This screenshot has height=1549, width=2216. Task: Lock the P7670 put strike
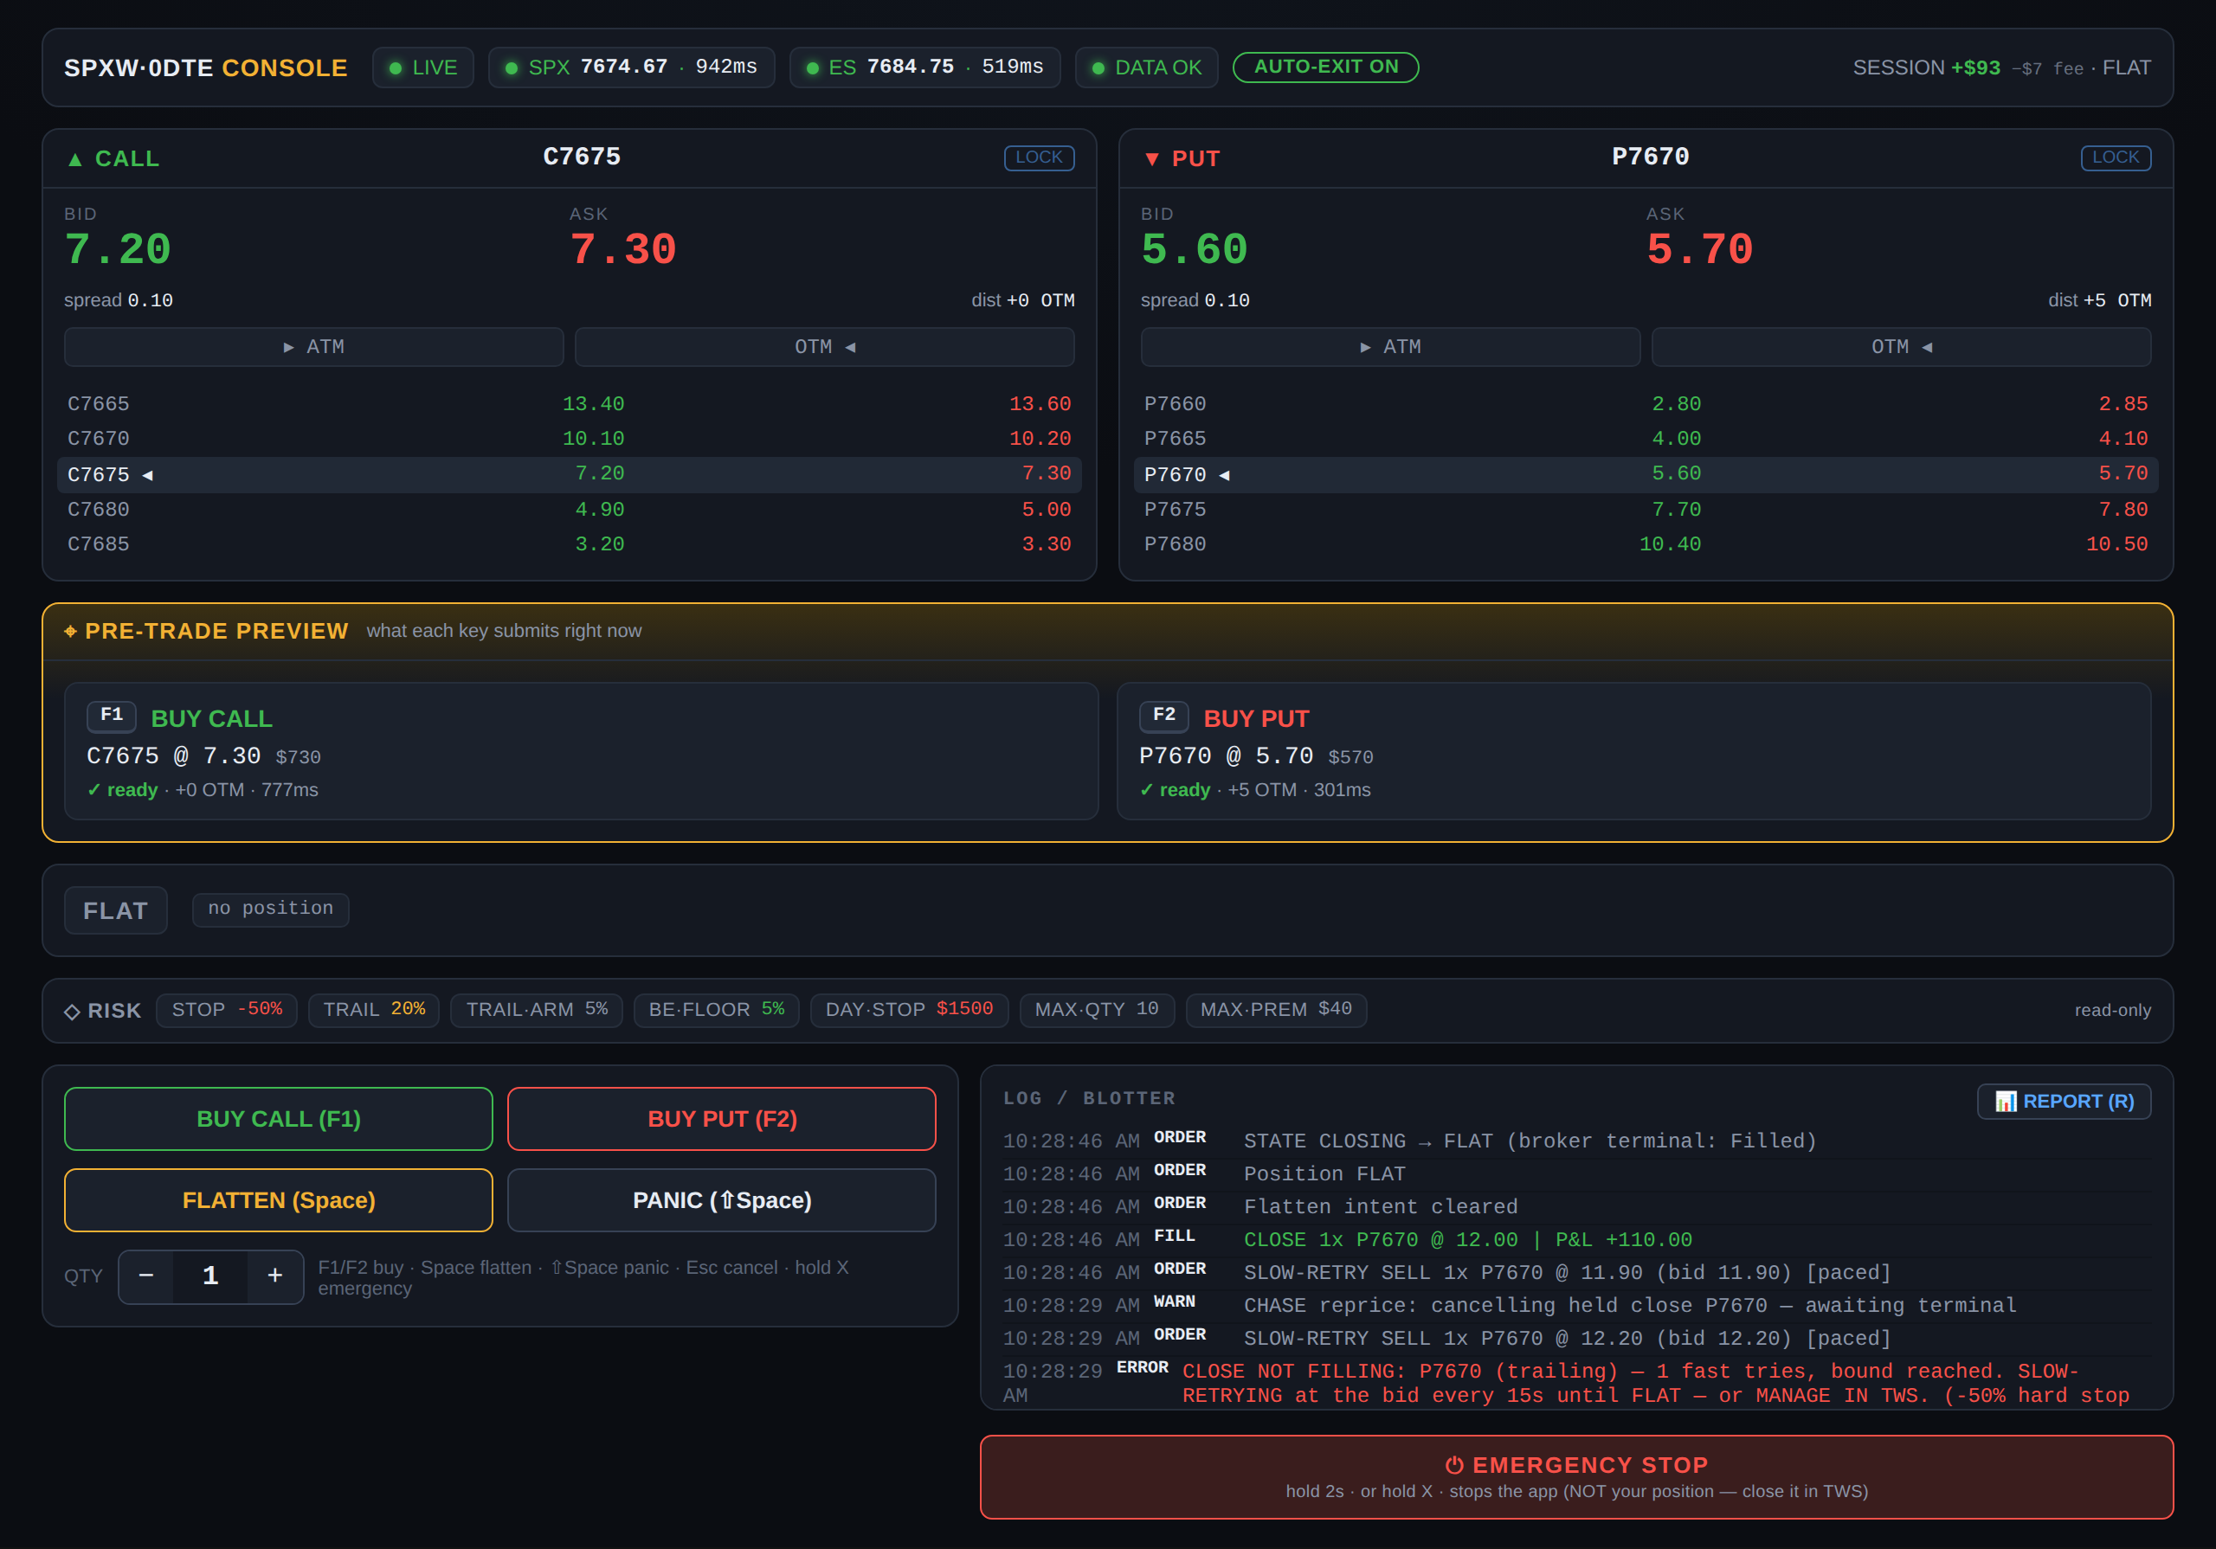click(2115, 157)
